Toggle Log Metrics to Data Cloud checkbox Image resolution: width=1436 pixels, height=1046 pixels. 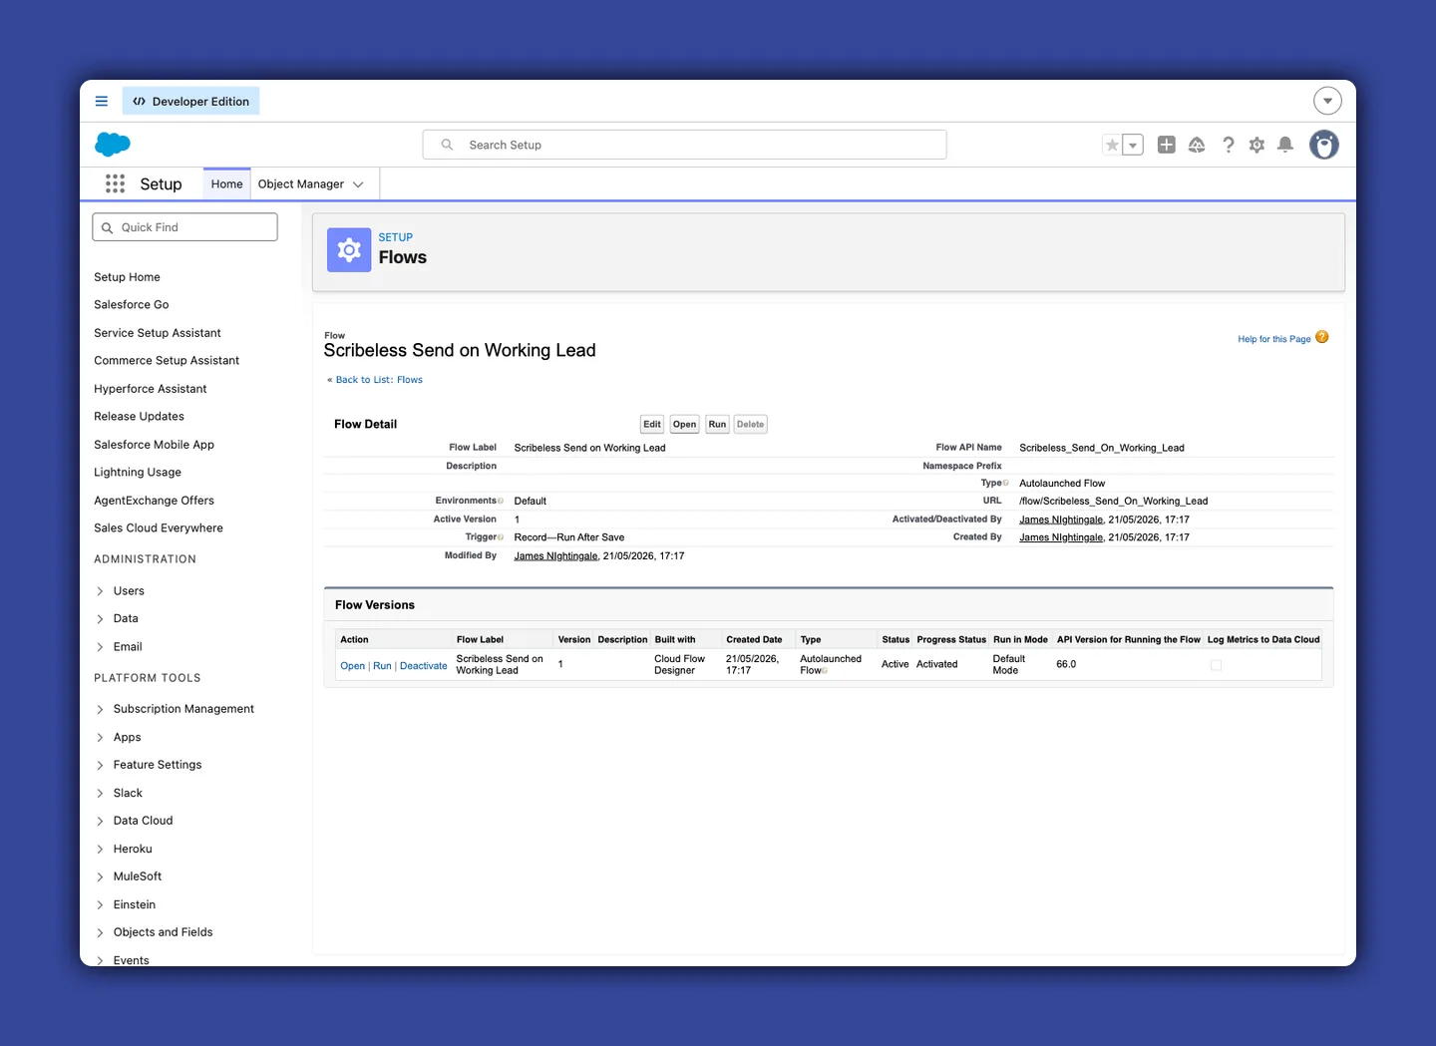(1216, 665)
